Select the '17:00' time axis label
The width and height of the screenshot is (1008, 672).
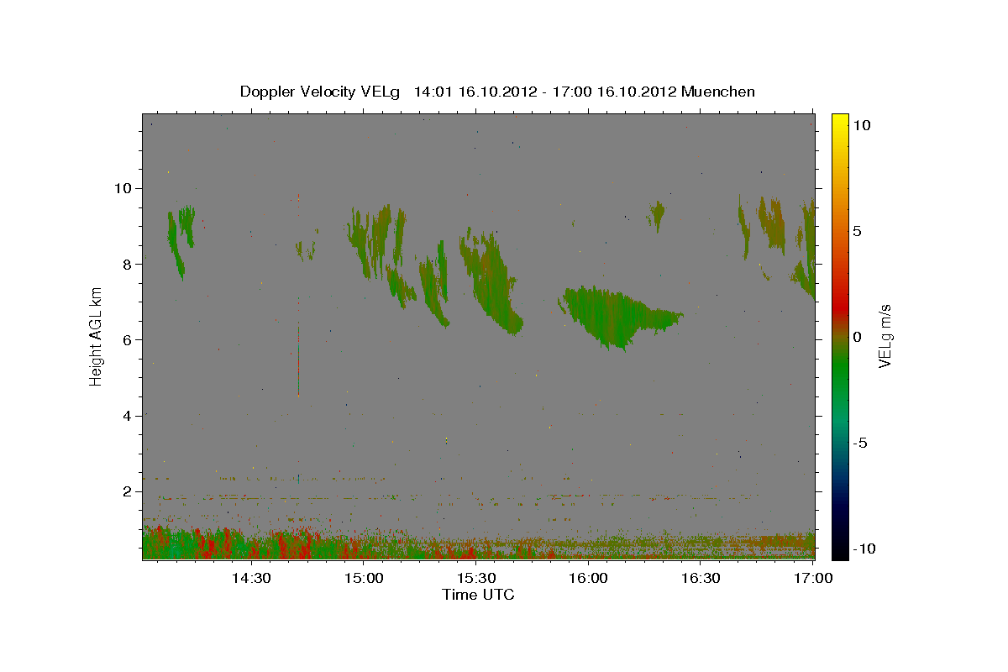coord(813,578)
